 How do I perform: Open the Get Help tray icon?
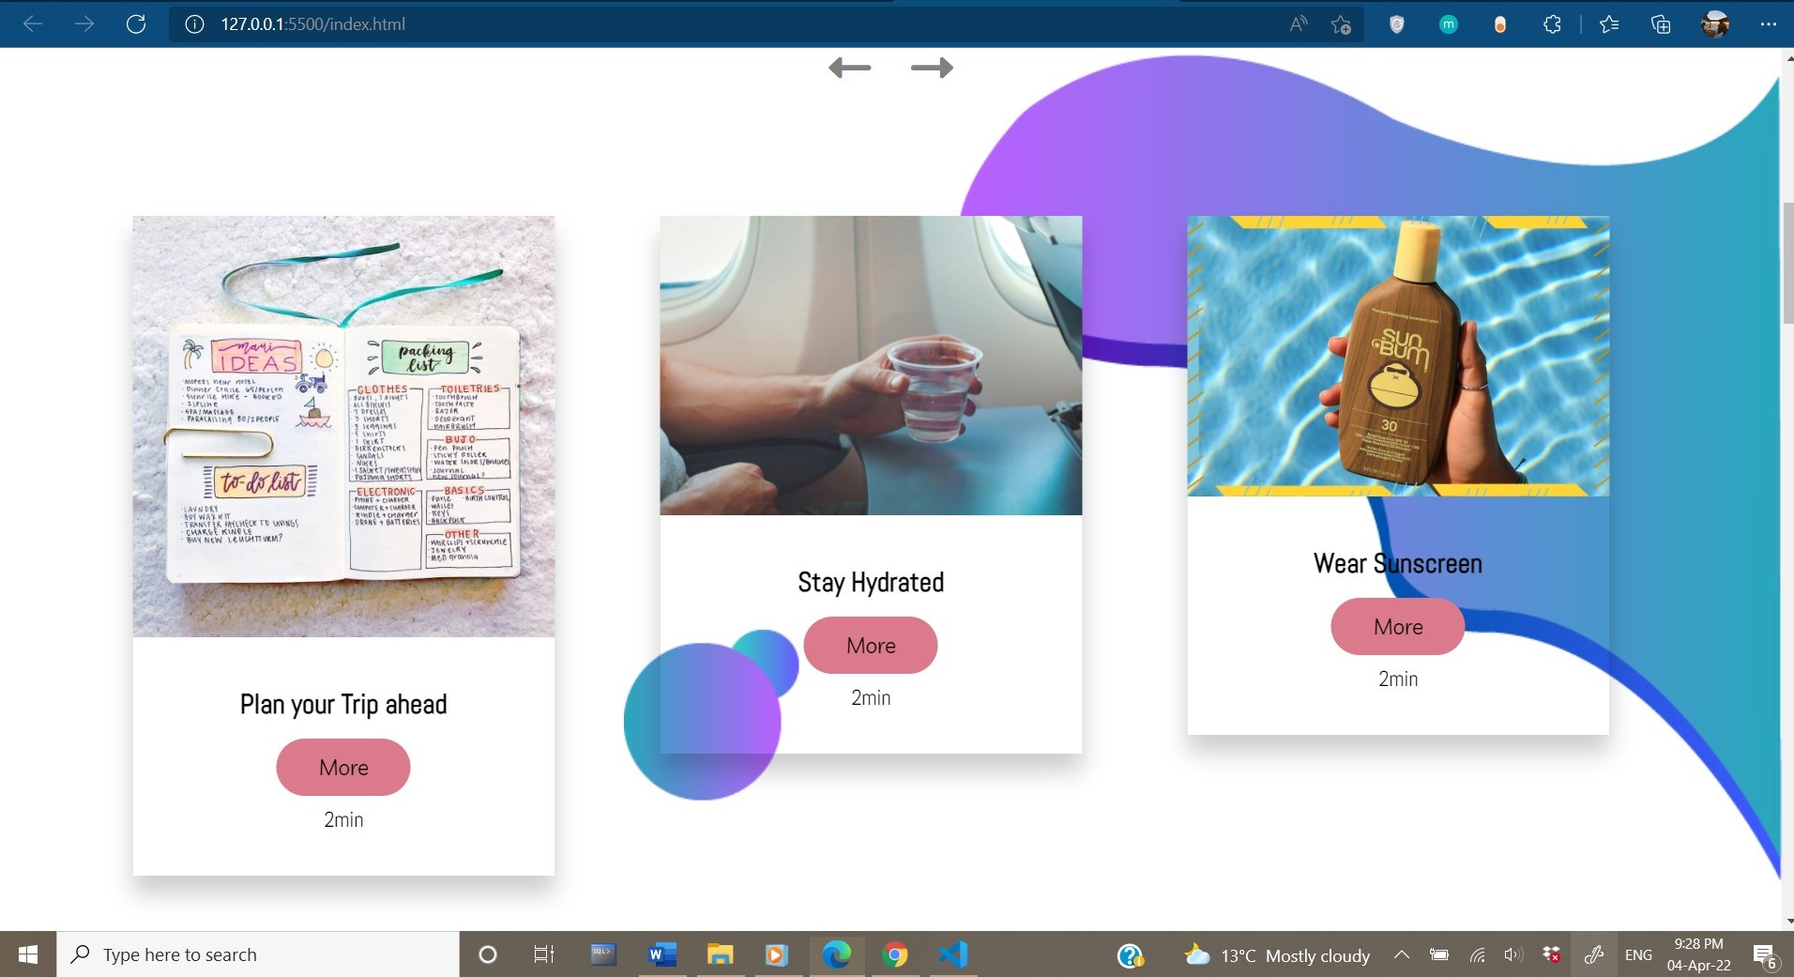(x=1130, y=955)
